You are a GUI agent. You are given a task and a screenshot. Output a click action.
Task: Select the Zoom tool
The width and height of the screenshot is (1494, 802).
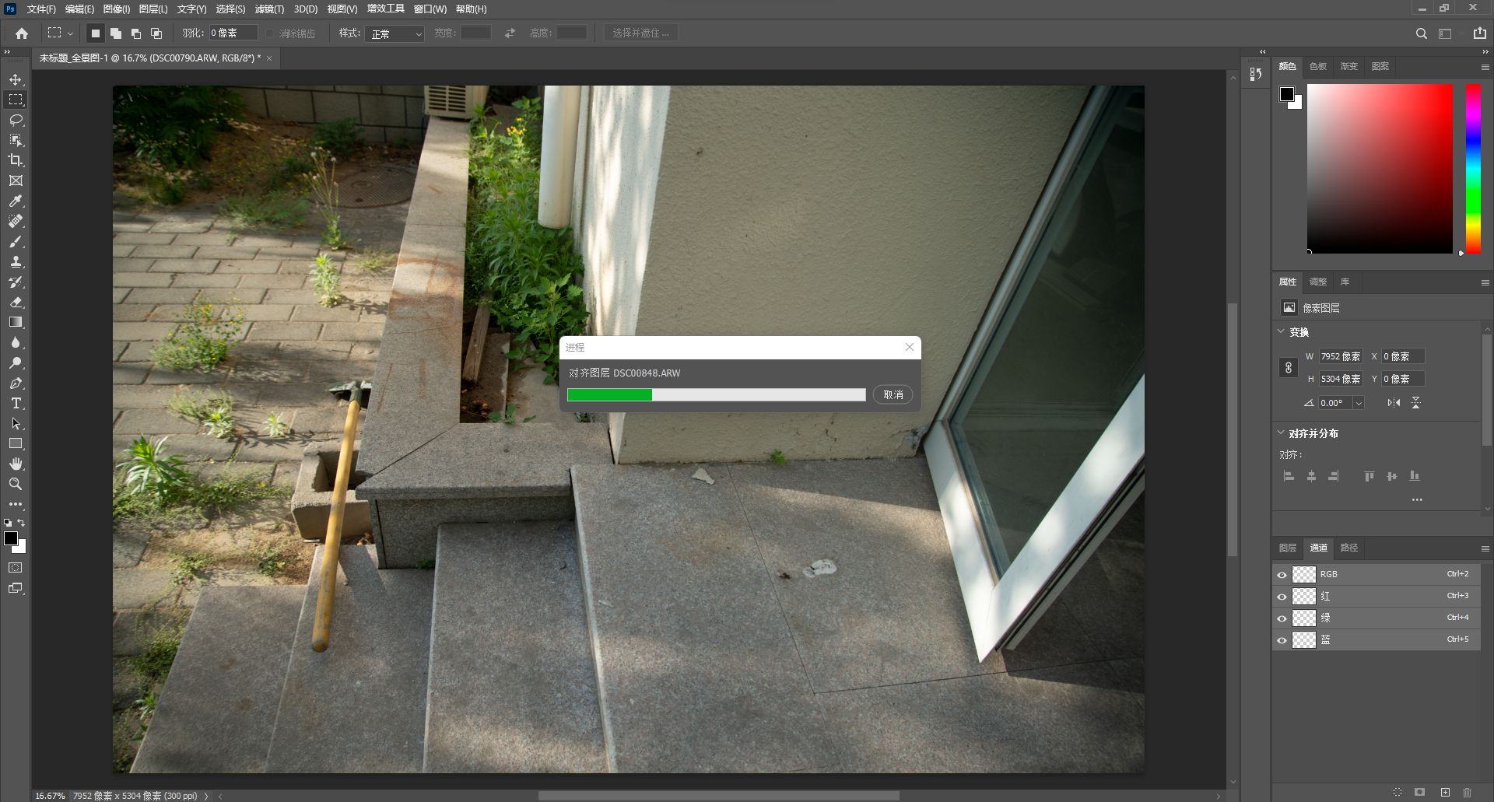[16, 484]
